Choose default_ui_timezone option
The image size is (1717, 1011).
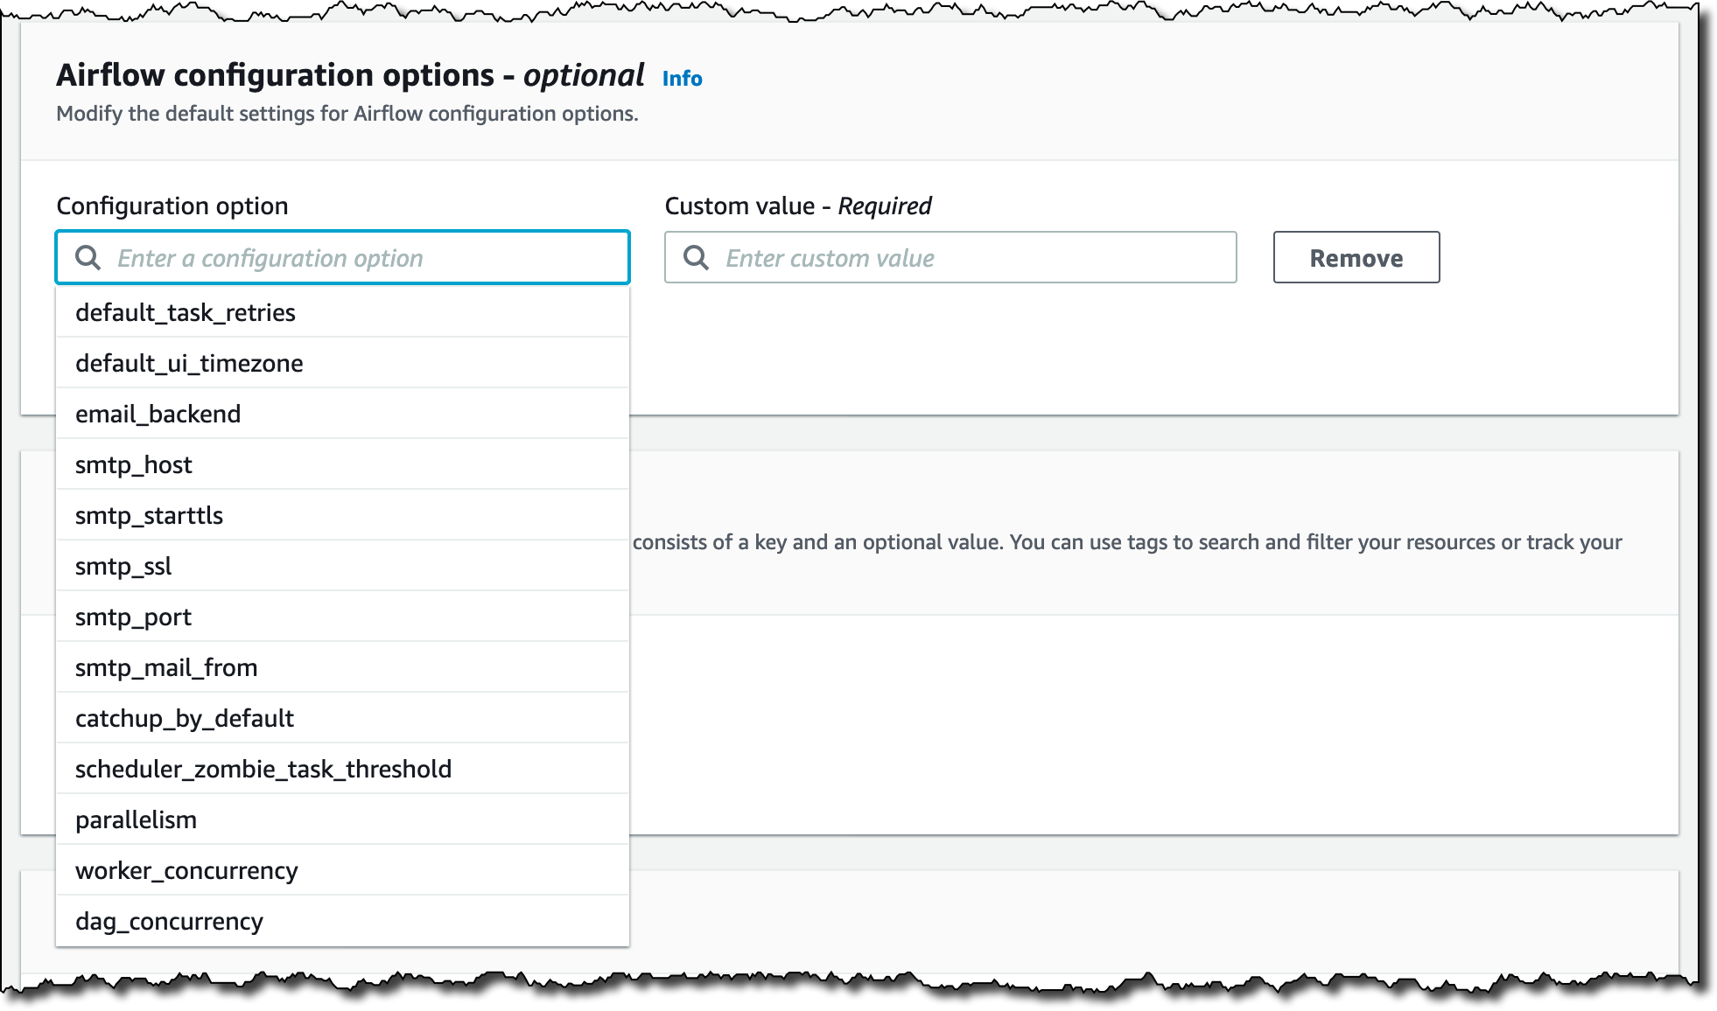(x=189, y=363)
